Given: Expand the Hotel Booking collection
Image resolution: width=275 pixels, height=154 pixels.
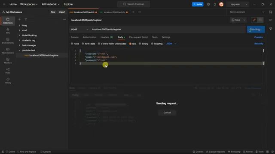Looking at the screenshot, I should coord(19,35).
